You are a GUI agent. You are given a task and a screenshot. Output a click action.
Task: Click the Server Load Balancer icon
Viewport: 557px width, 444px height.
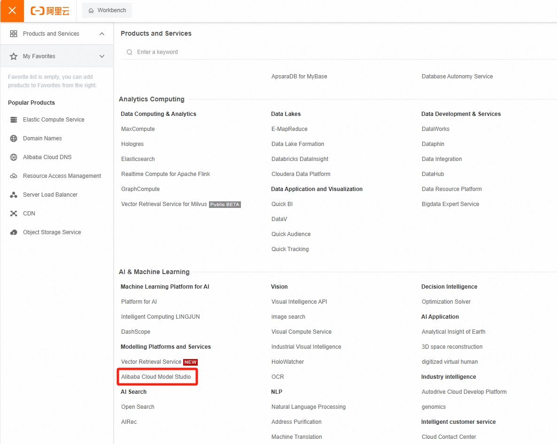(x=14, y=195)
